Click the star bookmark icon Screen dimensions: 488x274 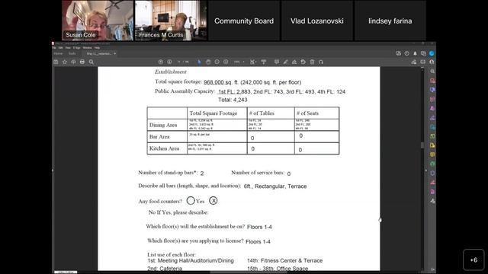tap(65, 62)
